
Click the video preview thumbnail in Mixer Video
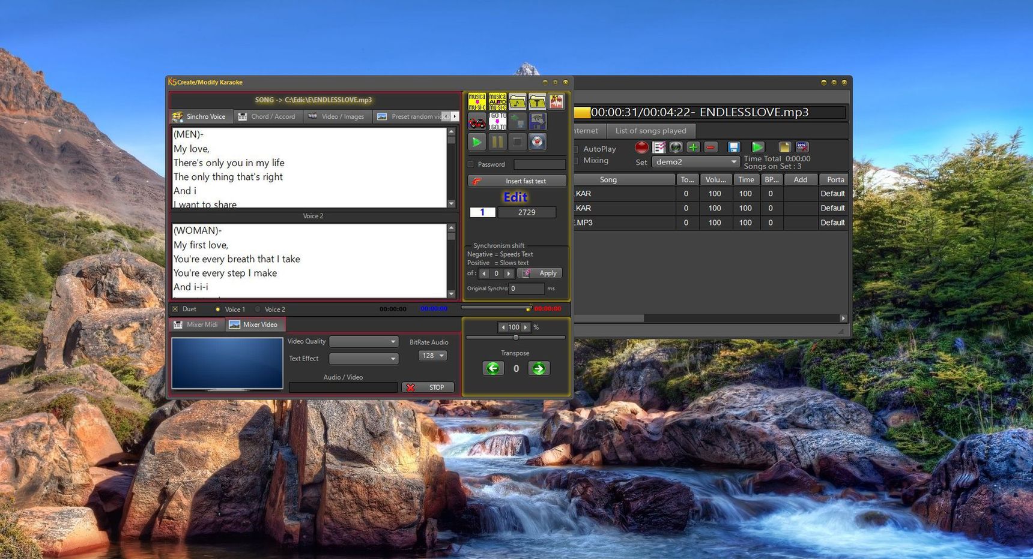coord(227,363)
